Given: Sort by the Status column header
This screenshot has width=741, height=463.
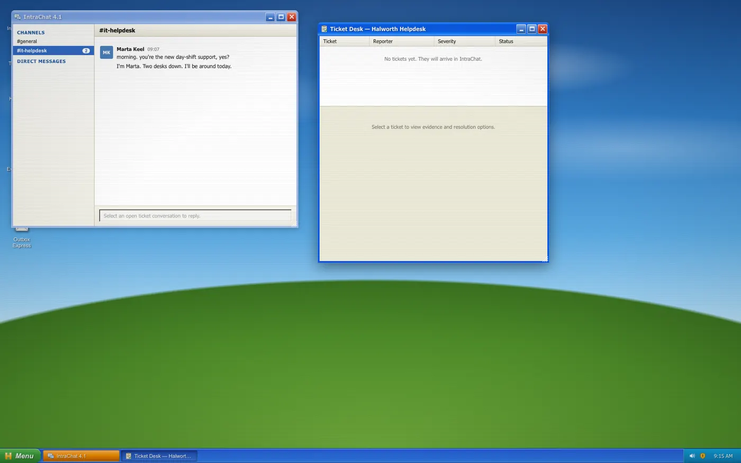Looking at the screenshot, I should point(521,41).
